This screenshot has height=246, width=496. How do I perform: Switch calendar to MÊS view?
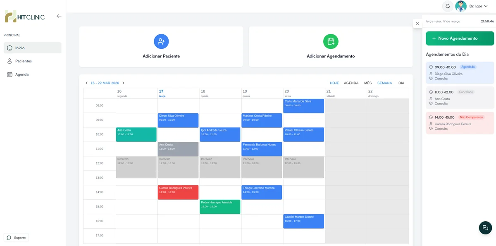[368, 83]
